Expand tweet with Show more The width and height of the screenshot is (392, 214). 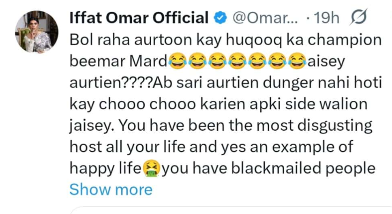click(x=111, y=189)
